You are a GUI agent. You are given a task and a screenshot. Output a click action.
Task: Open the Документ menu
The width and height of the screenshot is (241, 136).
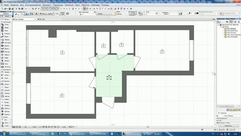point(47,5)
